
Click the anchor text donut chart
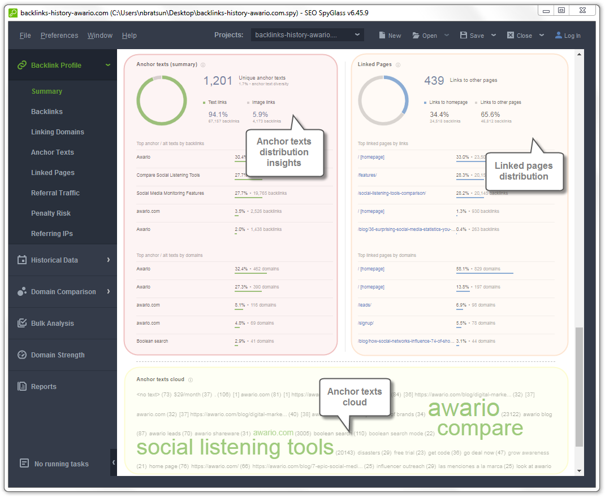pos(162,101)
